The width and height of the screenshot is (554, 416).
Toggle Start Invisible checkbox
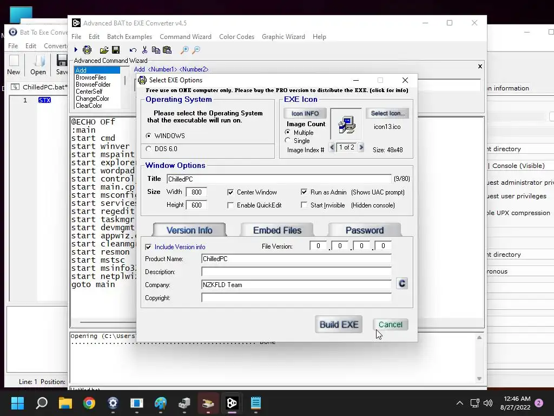(304, 205)
